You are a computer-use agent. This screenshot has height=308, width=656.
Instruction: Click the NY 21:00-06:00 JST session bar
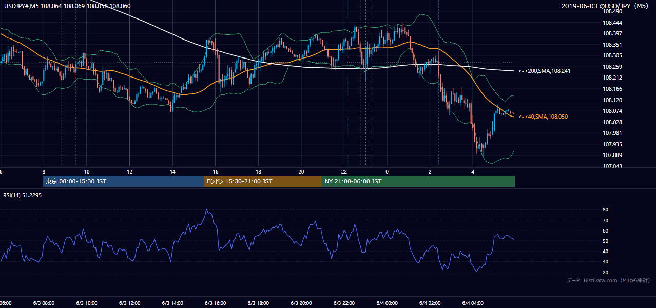click(418, 181)
